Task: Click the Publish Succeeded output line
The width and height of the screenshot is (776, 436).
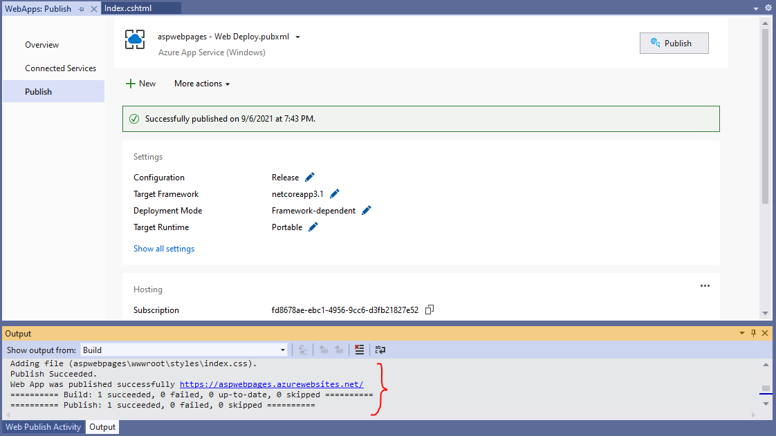Action: click(x=53, y=374)
